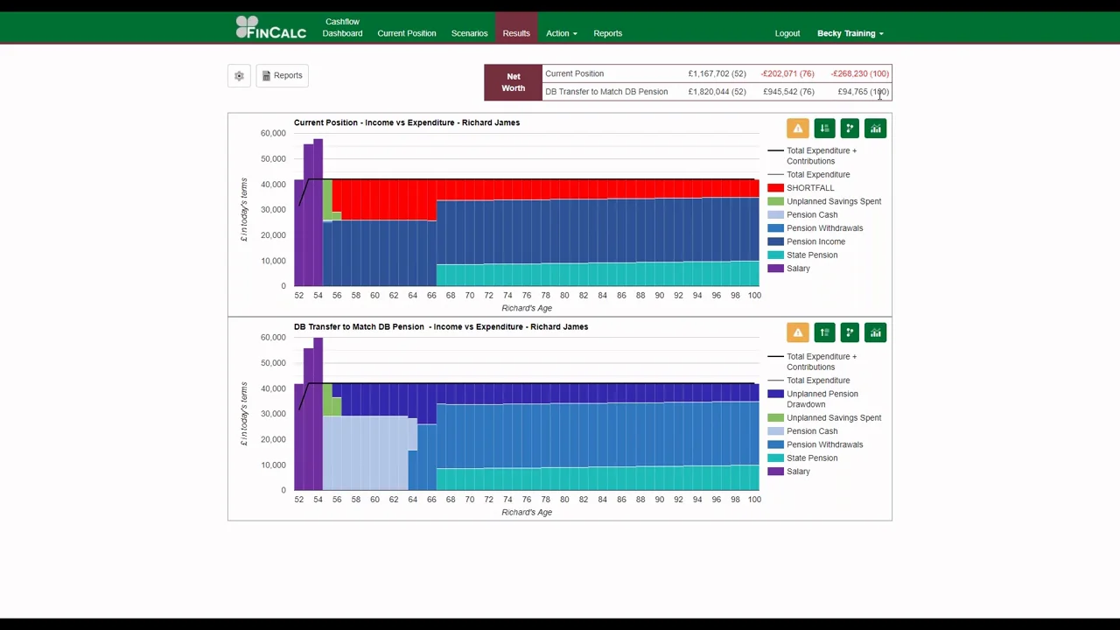This screenshot has height=630, width=1120.
Task: Click bar-chart icon on Current Position chart
Action: click(876, 129)
